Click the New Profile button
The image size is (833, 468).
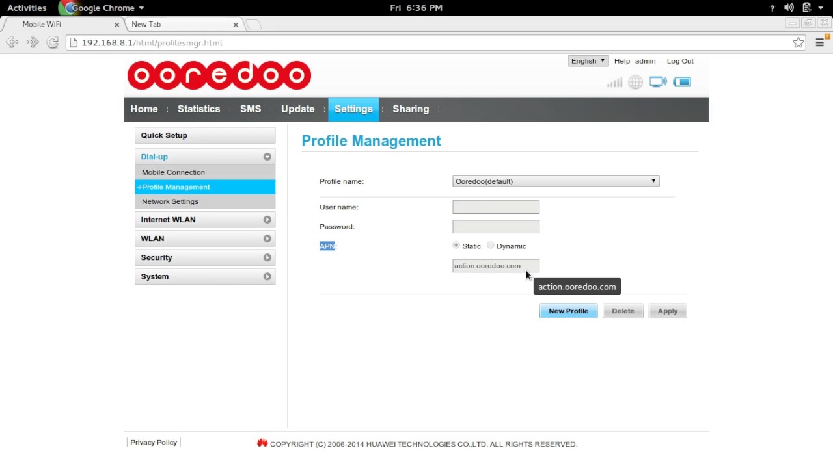568,311
